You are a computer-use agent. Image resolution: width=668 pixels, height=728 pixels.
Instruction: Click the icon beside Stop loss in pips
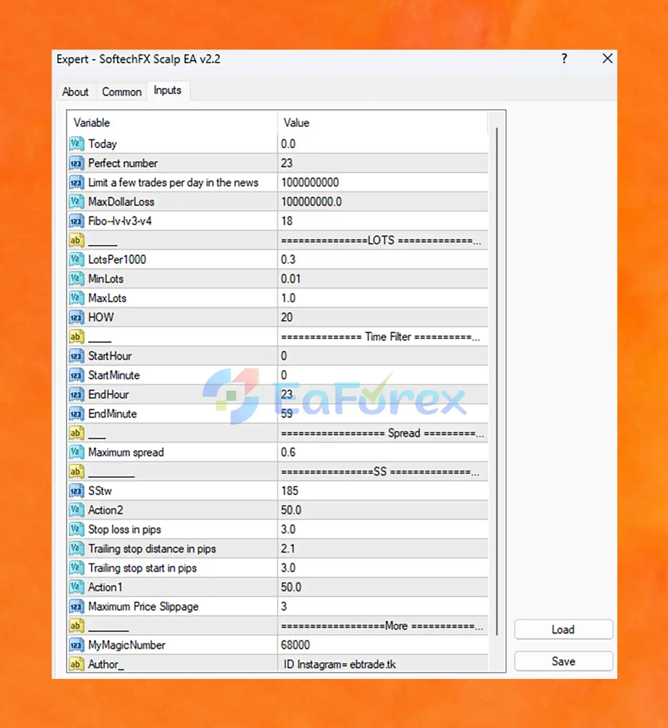[x=76, y=530]
